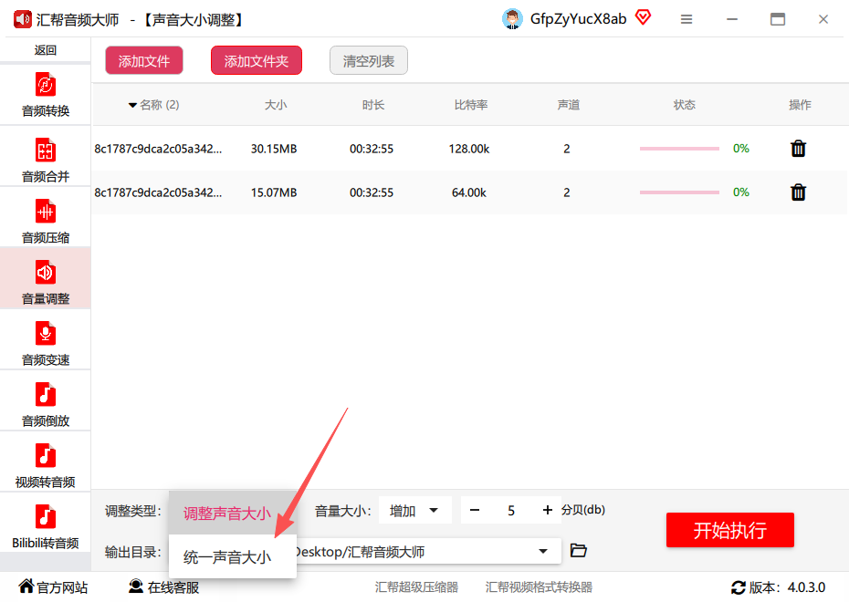Increase decibel value with plus button
The height and width of the screenshot is (602, 849).
tap(548, 510)
